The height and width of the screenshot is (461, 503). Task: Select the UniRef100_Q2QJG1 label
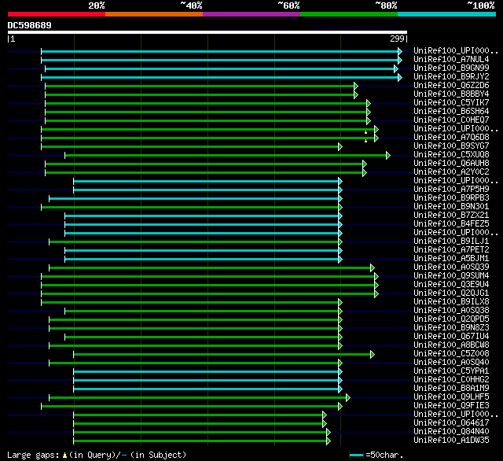point(451,293)
